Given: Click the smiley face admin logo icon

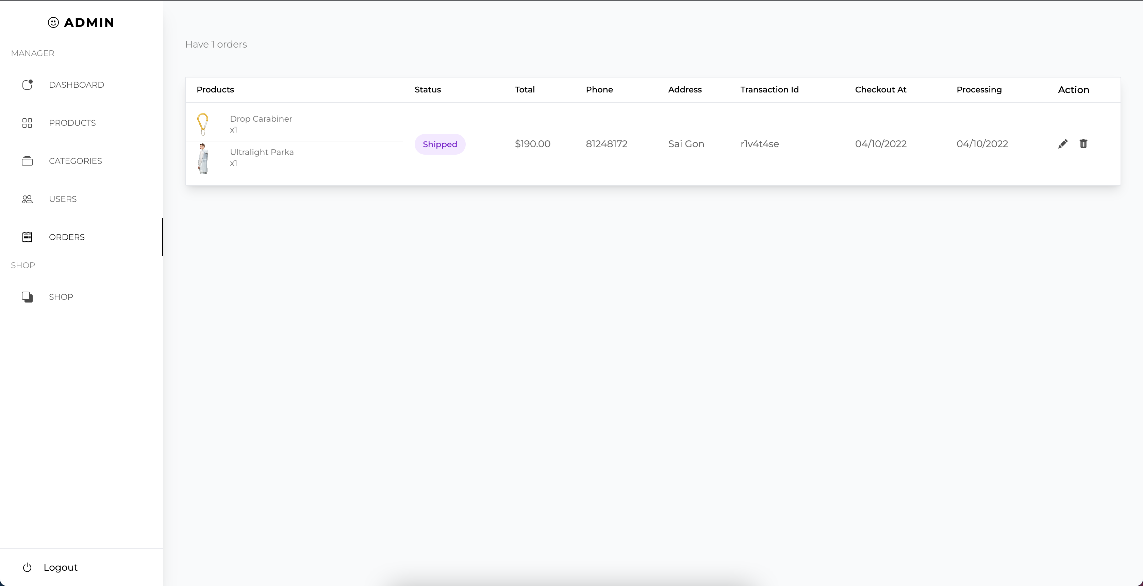Looking at the screenshot, I should (x=53, y=23).
